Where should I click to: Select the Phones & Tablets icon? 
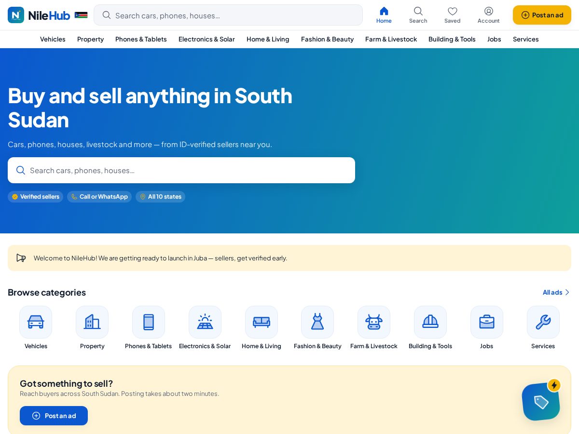point(149,322)
